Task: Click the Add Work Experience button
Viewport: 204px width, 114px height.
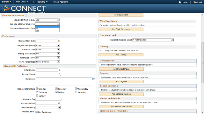Action: pyautogui.click(x=121, y=29)
